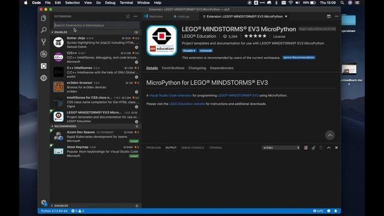Open gear menu for Better Jinja extension

pyautogui.click(x=136, y=47)
